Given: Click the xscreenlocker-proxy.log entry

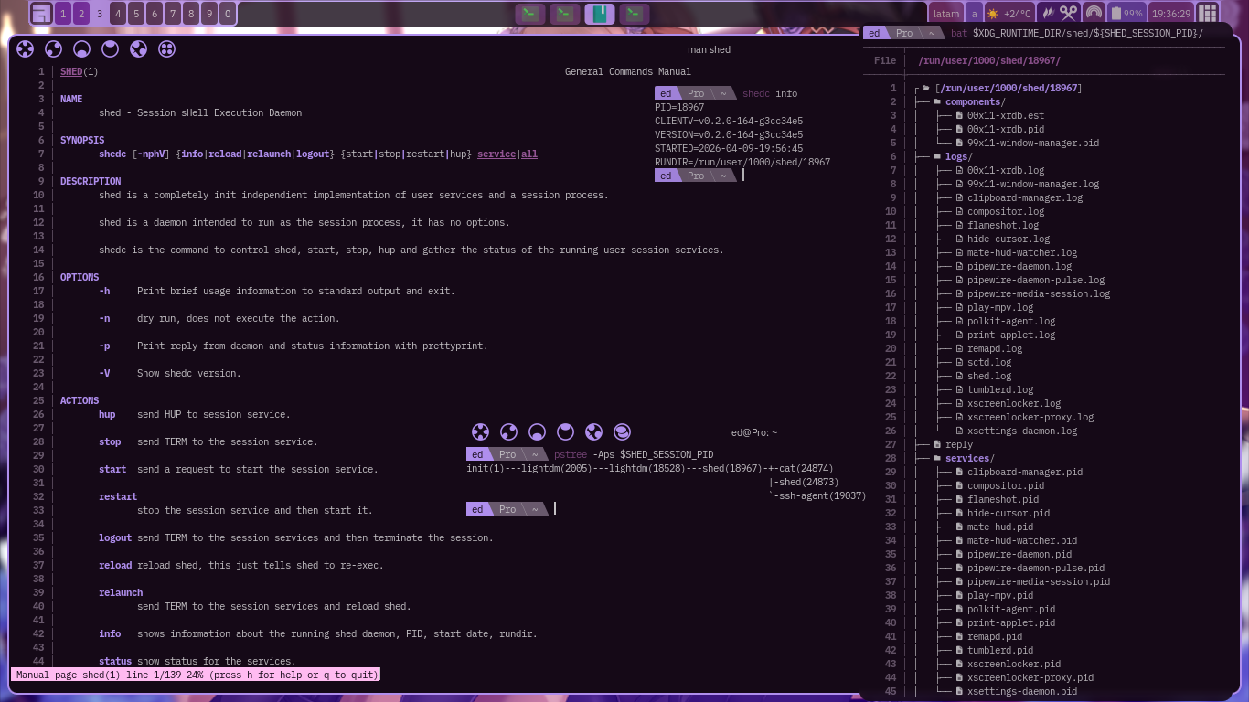Looking at the screenshot, I should (x=1030, y=417).
